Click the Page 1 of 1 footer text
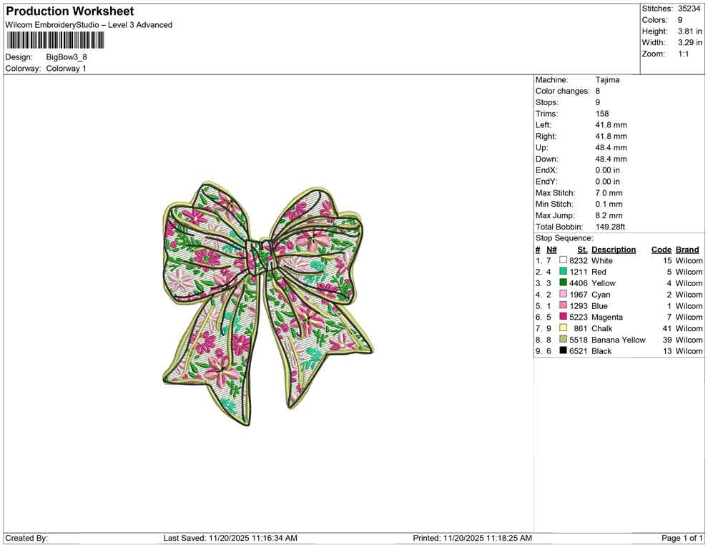This screenshot has height=545, width=708. tap(682, 538)
